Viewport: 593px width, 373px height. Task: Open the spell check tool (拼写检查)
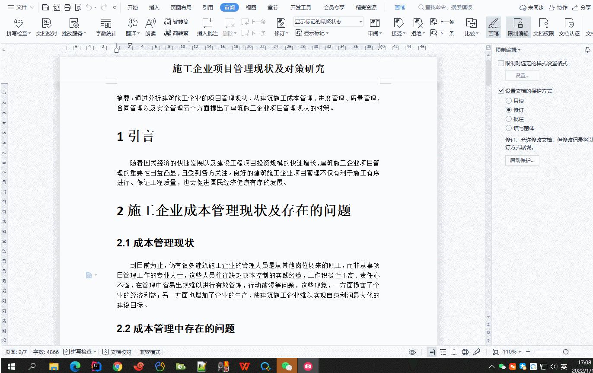[x=16, y=26]
